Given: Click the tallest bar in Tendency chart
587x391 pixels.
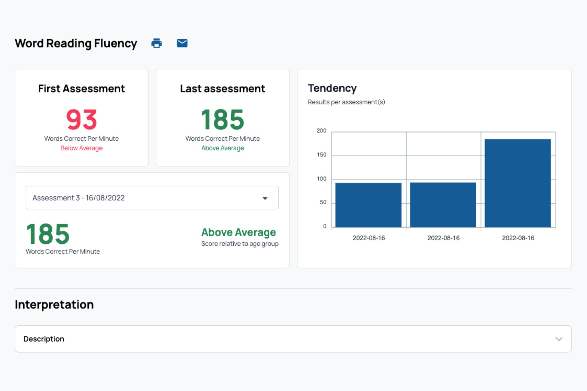Looking at the screenshot, I should click(x=518, y=183).
